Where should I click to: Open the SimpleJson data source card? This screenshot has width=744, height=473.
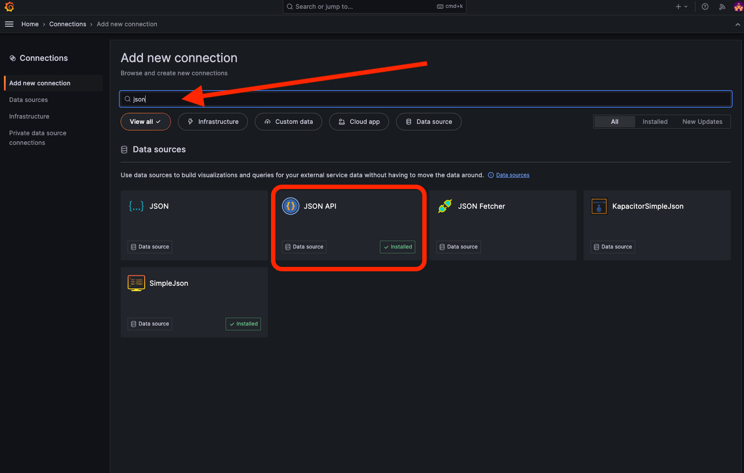coord(194,302)
